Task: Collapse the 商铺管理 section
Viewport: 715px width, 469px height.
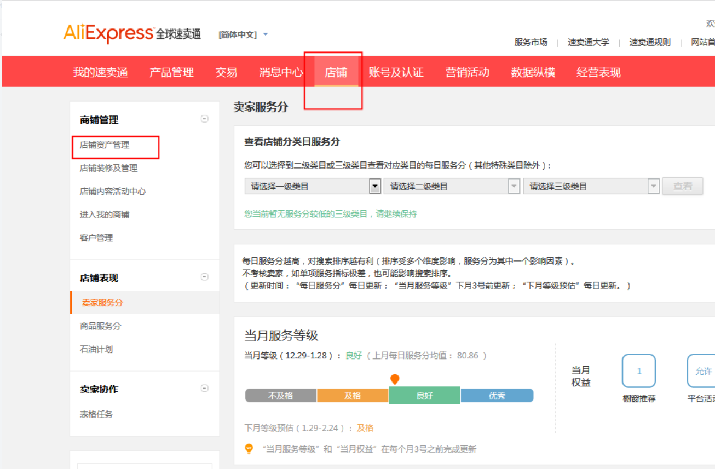Action: coord(204,119)
